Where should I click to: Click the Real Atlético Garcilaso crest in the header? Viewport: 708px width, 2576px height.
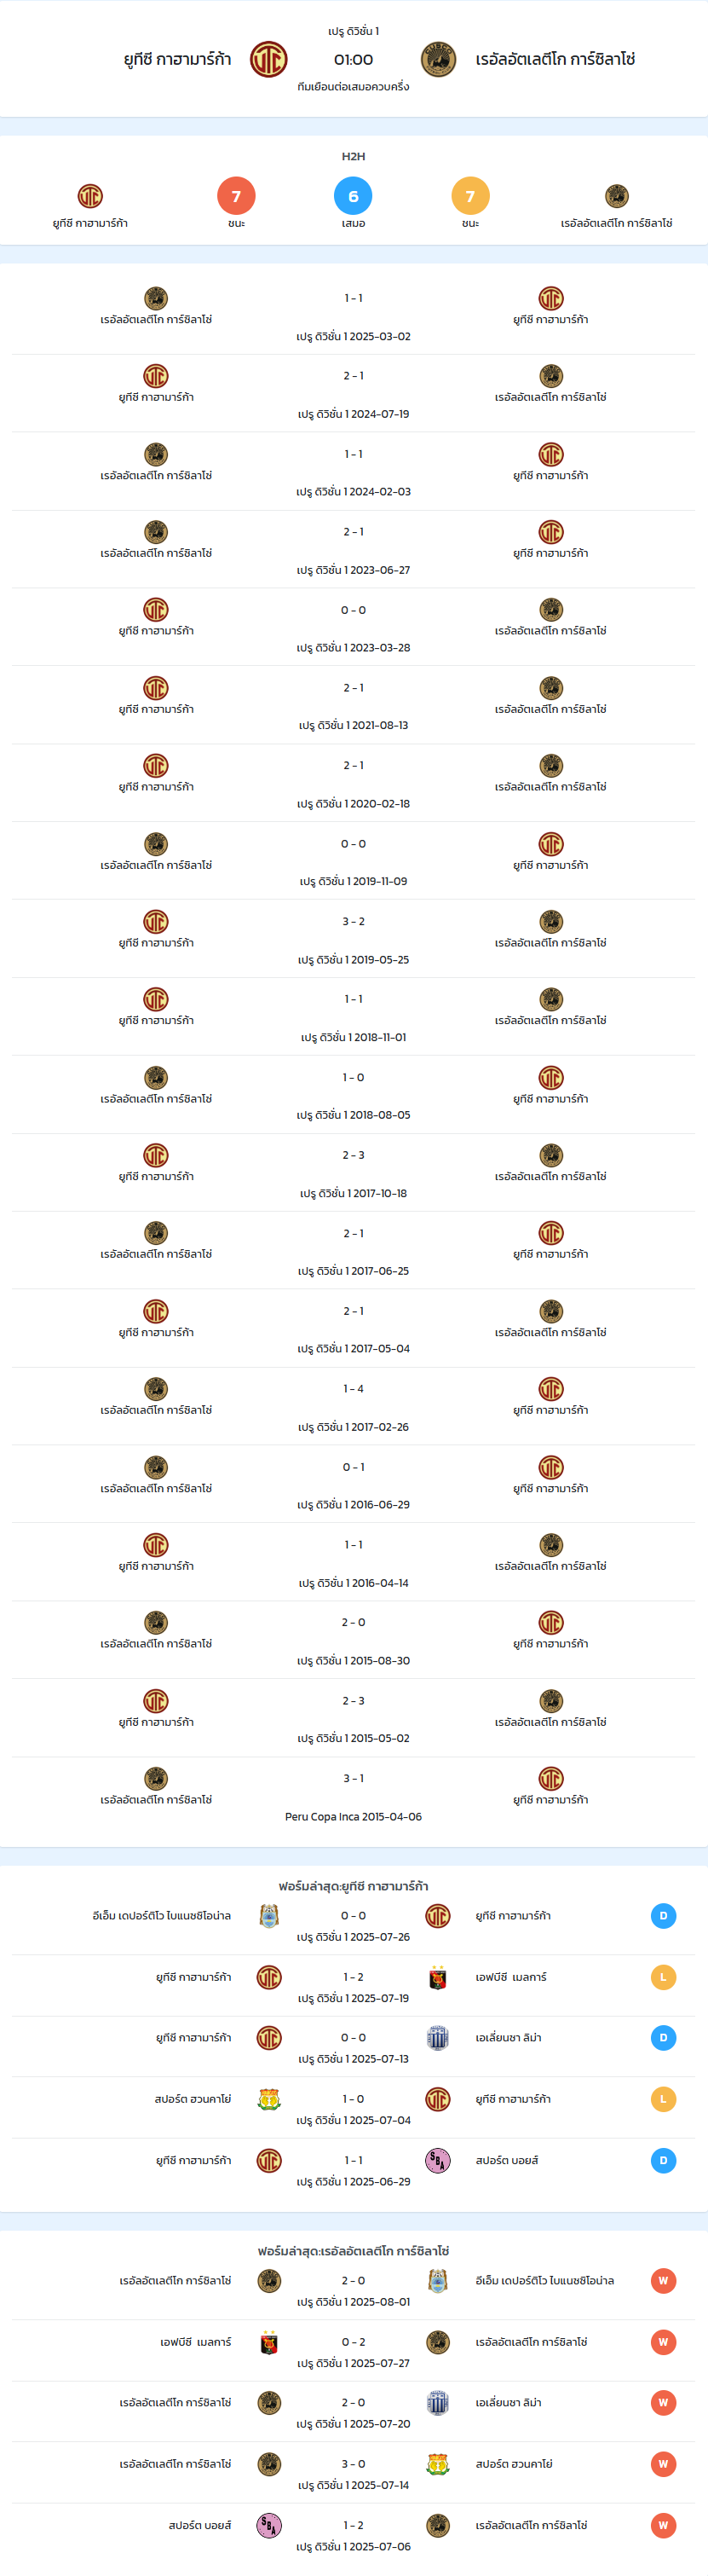coord(439,60)
